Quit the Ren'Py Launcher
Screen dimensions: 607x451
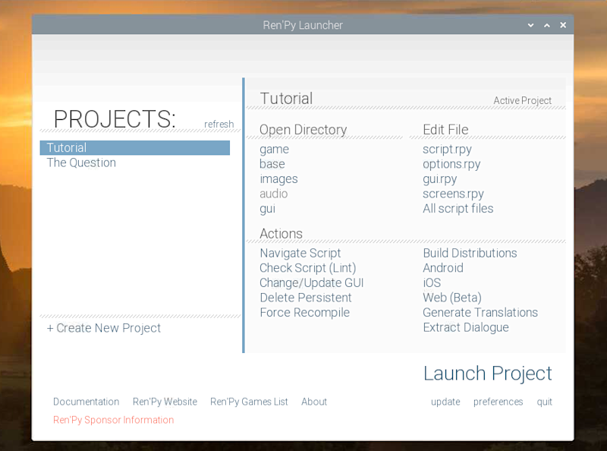click(544, 402)
